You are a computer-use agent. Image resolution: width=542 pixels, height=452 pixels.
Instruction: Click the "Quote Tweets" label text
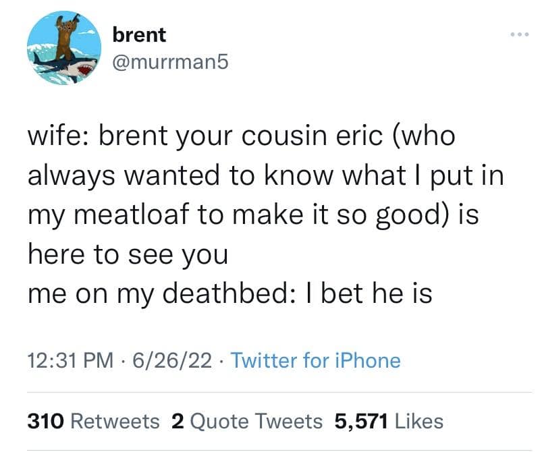[256, 422]
